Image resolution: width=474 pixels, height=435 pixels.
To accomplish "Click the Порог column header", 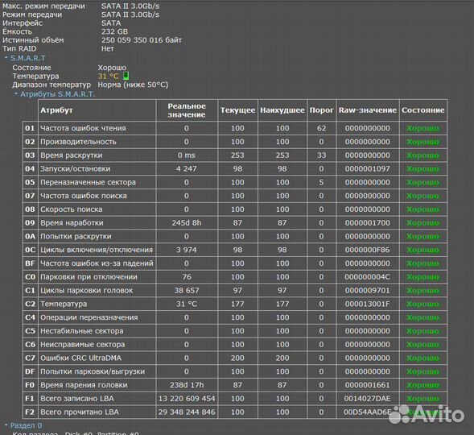I will [321, 110].
